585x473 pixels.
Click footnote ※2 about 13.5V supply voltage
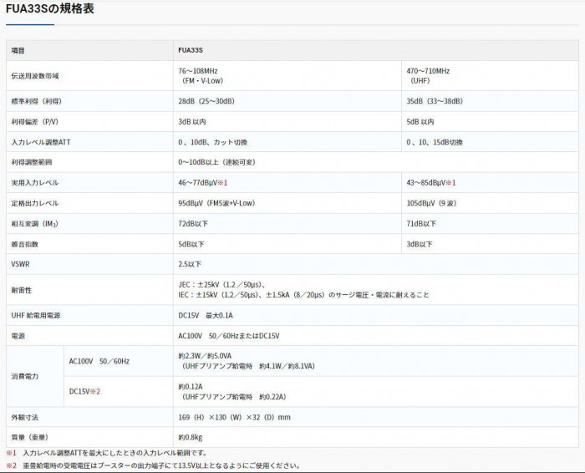point(153,465)
